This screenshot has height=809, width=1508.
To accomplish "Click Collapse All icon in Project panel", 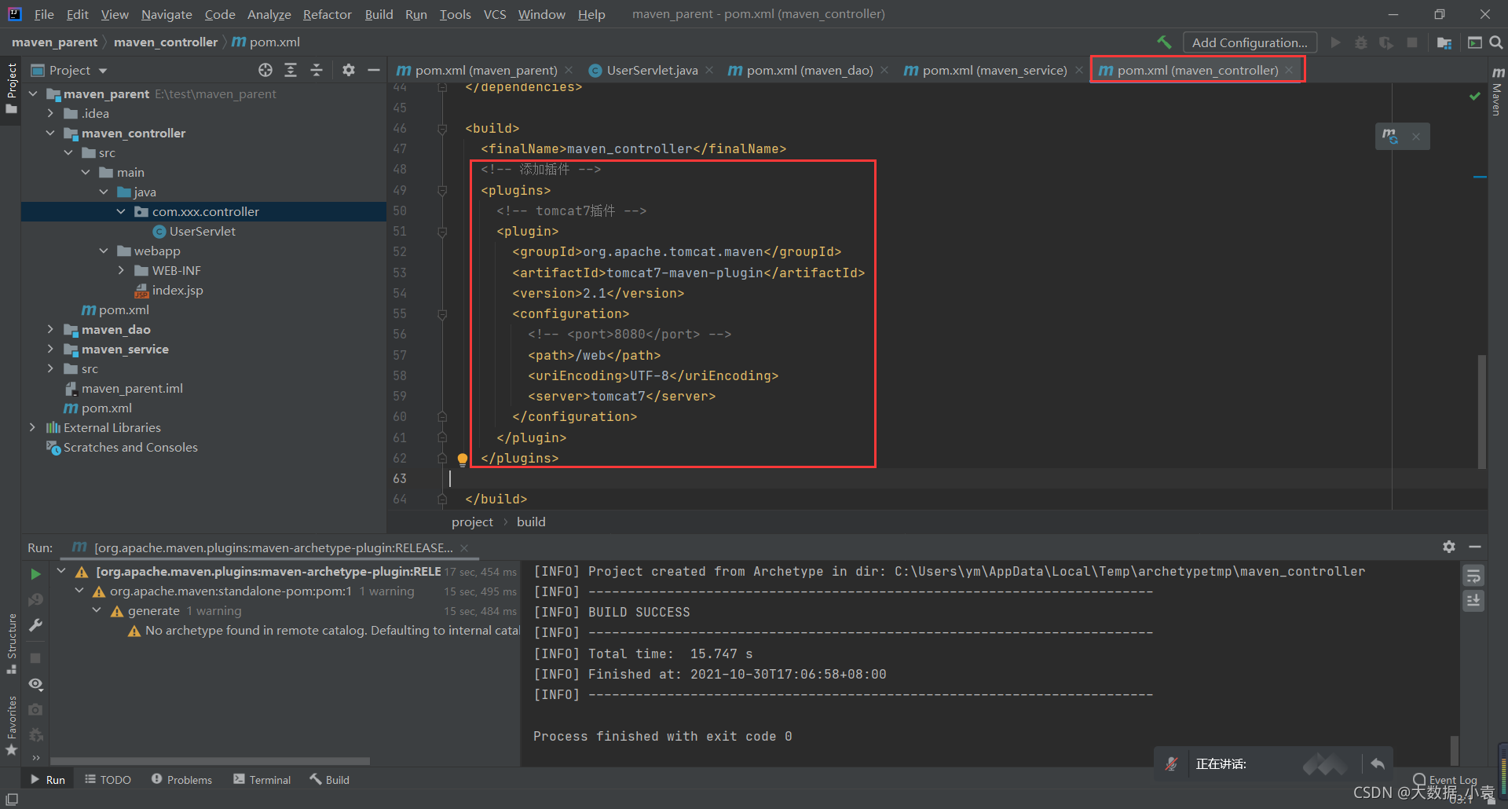I will 317,70.
